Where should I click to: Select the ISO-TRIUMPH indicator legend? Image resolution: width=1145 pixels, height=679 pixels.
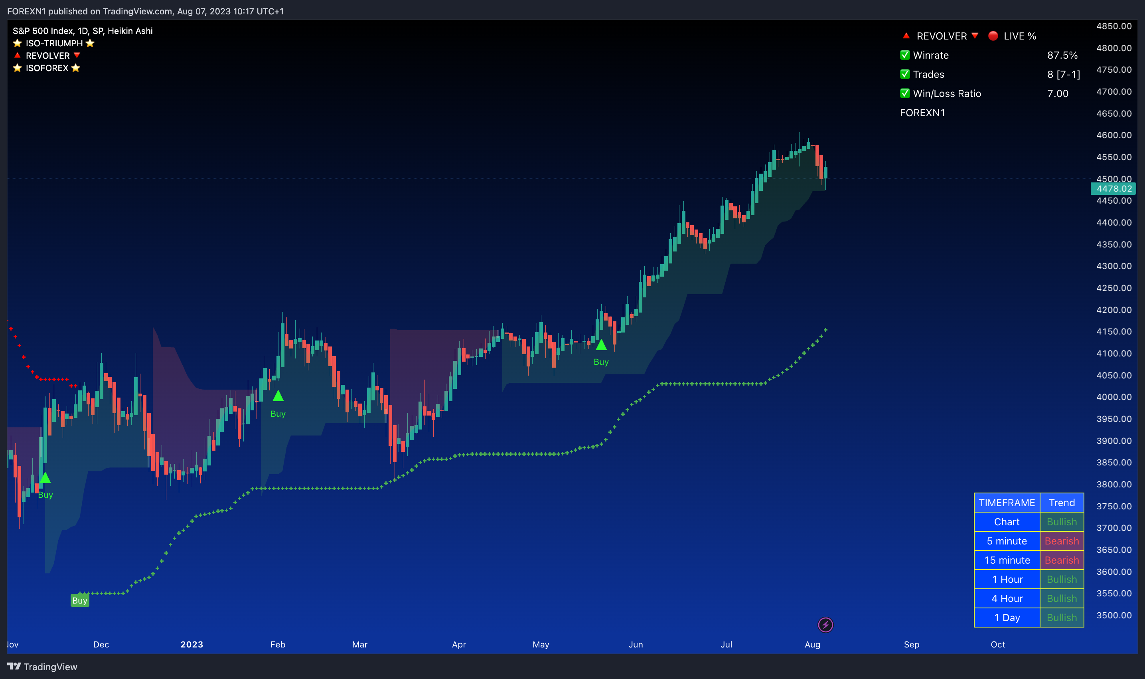tap(54, 43)
